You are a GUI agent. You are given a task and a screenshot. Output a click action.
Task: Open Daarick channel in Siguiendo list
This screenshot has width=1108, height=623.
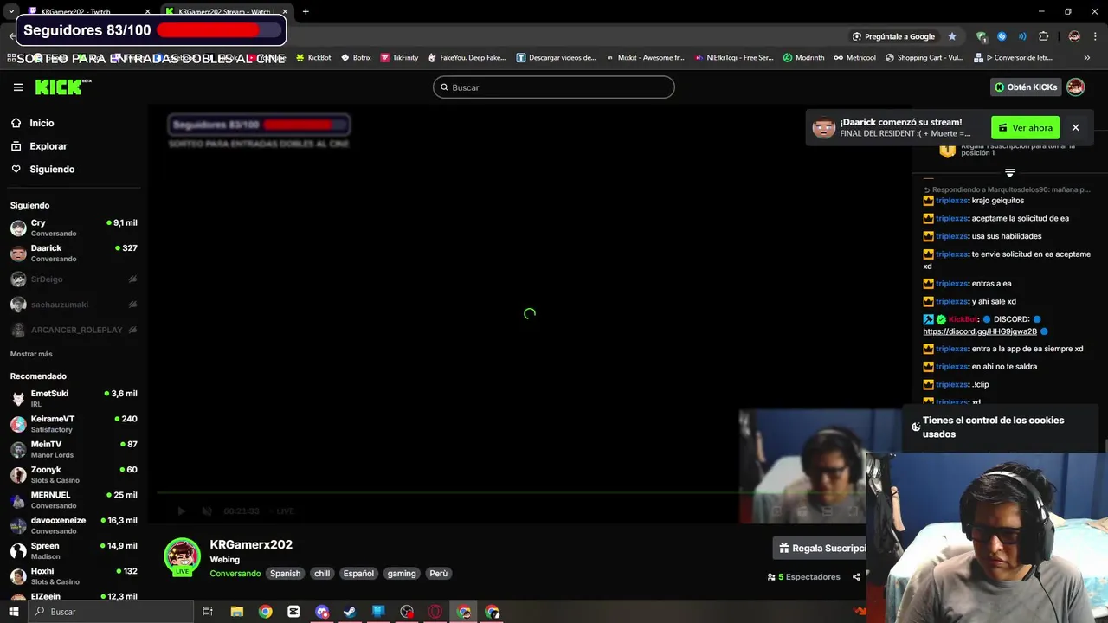(74, 253)
